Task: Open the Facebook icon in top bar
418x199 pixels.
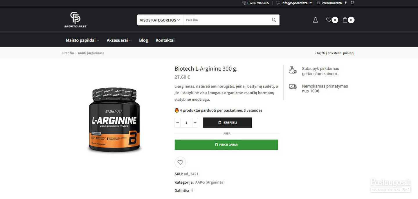Action: pyautogui.click(x=346, y=3)
